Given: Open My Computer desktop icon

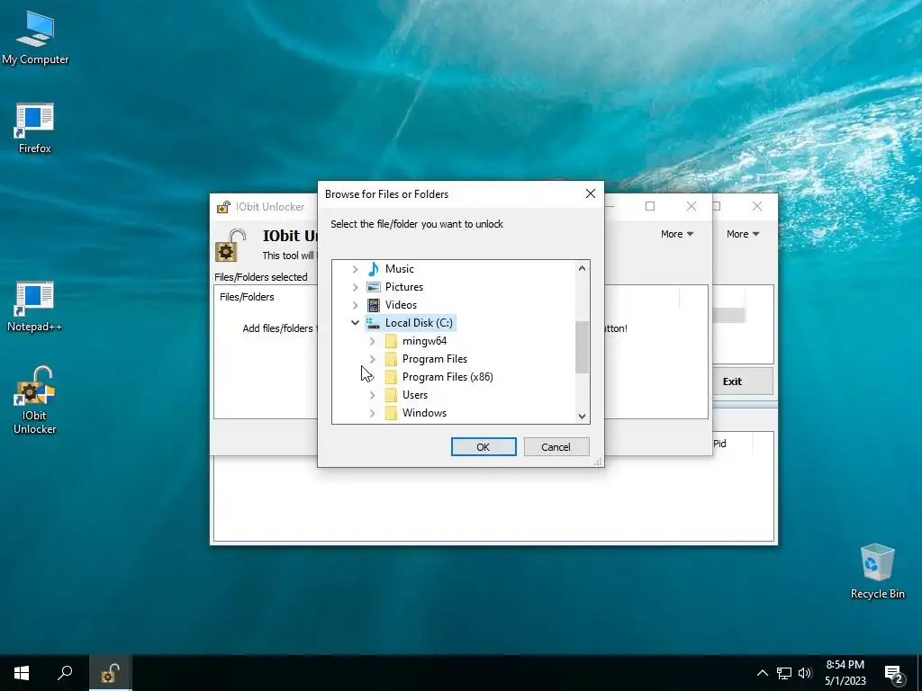Looking at the screenshot, I should 35,38.
